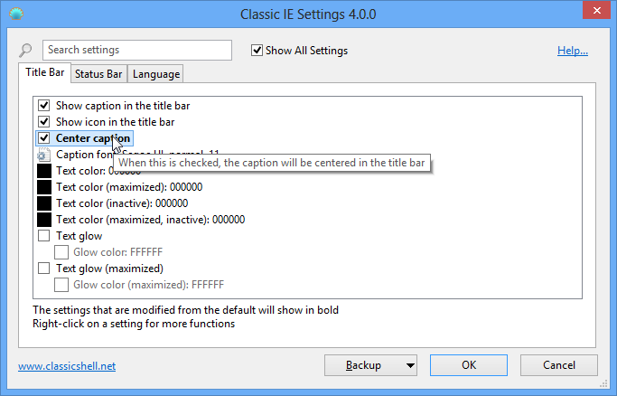Click into the Search settings field
The height and width of the screenshot is (396, 617).
click(136, 51)
